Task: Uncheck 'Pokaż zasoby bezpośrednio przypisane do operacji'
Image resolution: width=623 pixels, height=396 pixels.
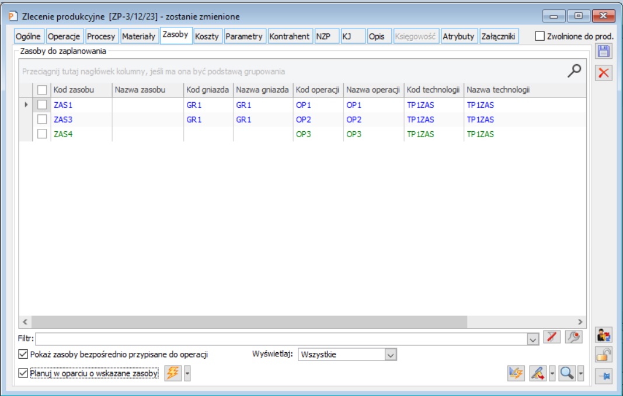Action: pyautogui.click(x=23, y=354)
